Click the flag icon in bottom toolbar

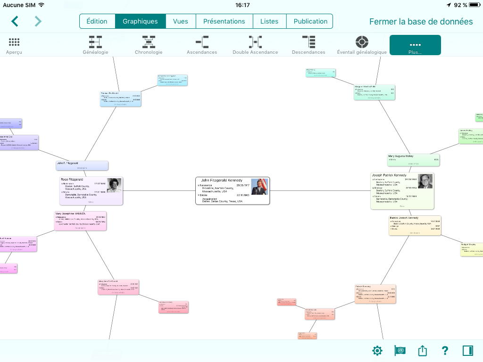pos(400,350)
